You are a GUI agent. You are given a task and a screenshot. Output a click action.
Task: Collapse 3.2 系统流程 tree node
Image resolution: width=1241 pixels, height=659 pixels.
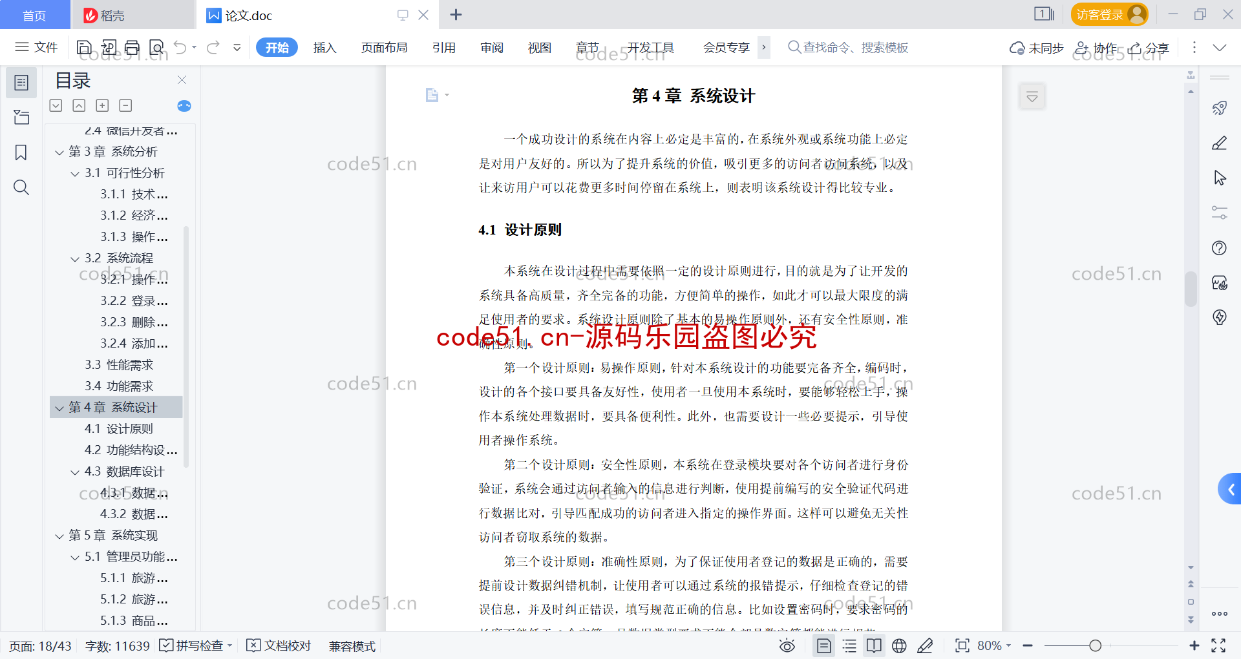pyautogui.click(x=75, y=259)
